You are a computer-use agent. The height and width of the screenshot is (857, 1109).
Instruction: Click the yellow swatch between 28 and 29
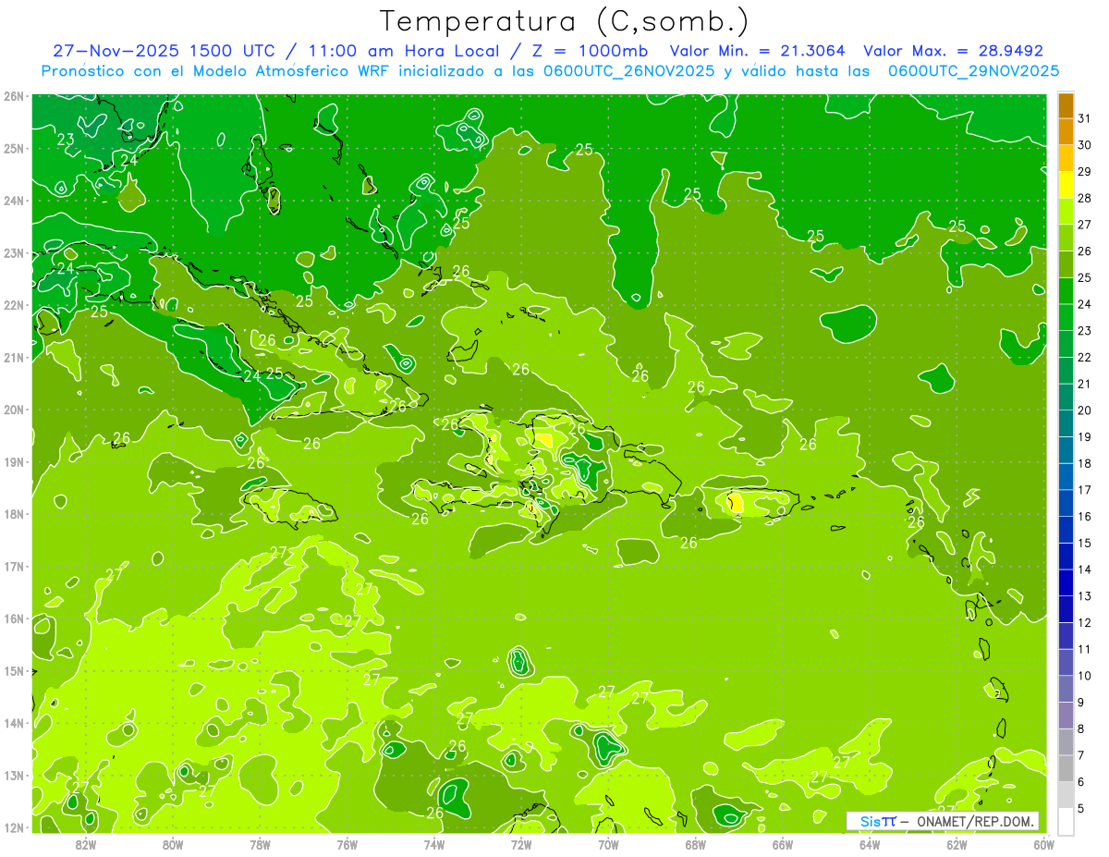click(1066, 185)
